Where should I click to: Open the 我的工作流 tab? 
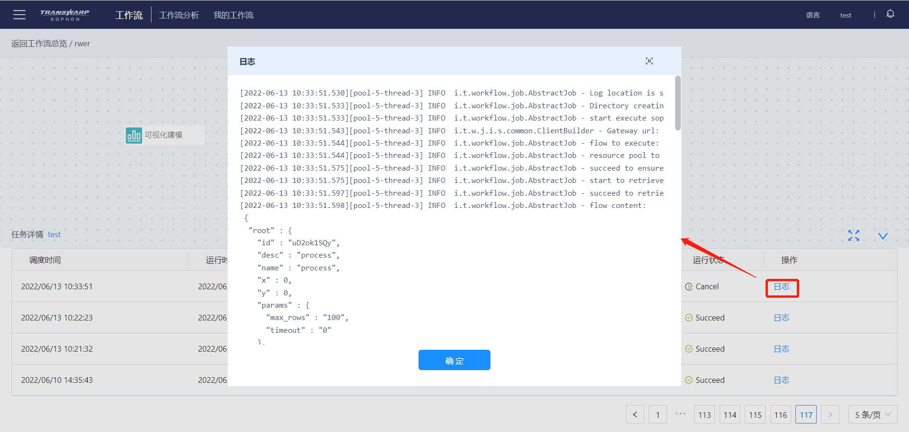tap(233, 15)
